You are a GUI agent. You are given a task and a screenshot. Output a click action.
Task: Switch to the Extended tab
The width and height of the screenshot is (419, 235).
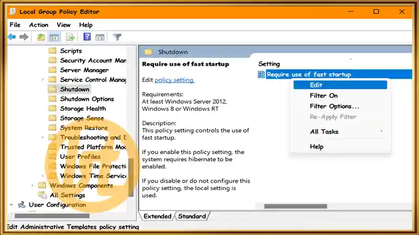(x=158, y=216)
